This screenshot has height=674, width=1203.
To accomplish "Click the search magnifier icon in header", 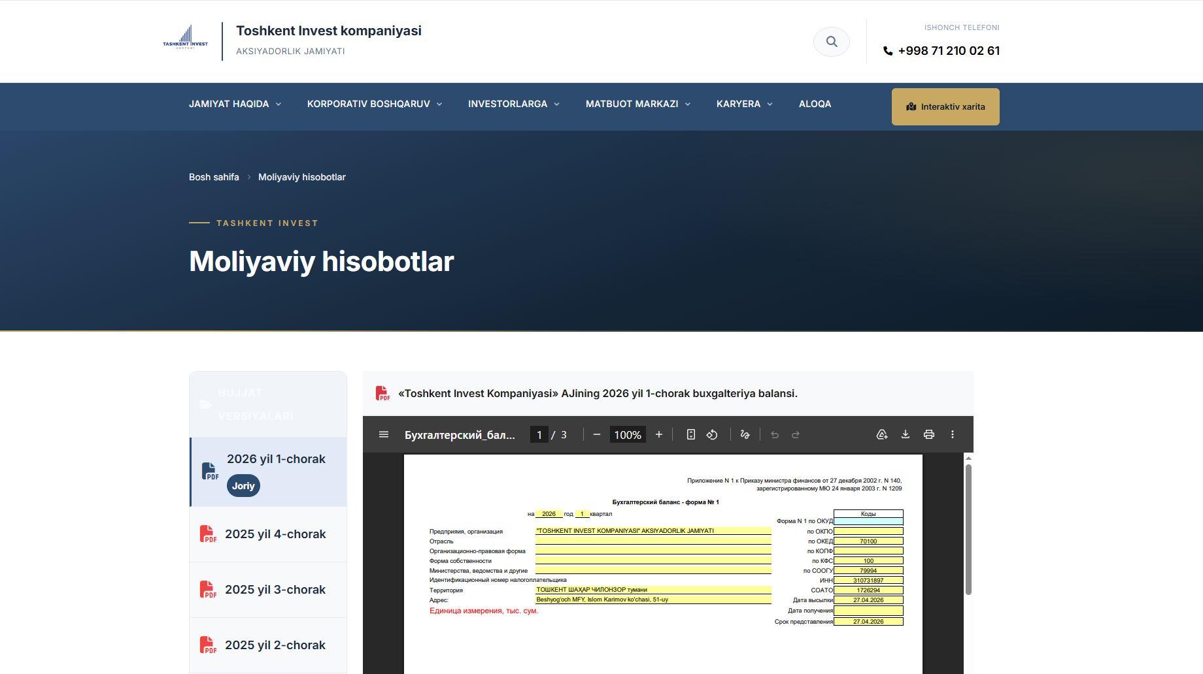I will point(831,42).
